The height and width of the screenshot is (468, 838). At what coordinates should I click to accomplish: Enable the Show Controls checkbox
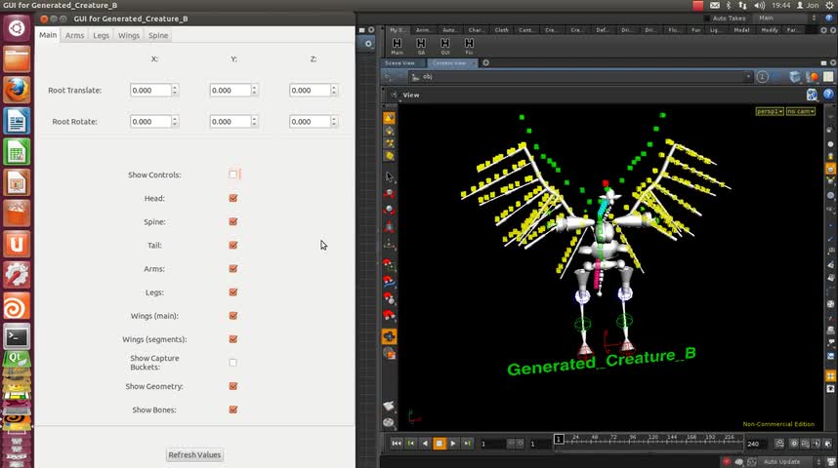233,175
